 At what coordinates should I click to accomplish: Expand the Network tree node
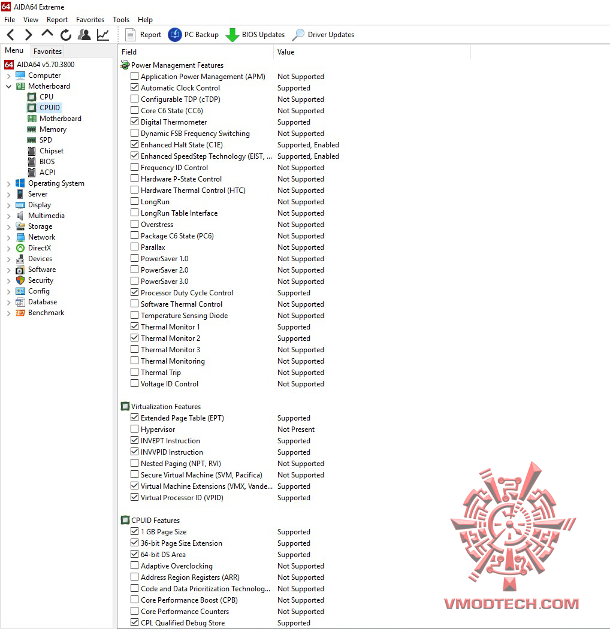[x=8, y=238]
